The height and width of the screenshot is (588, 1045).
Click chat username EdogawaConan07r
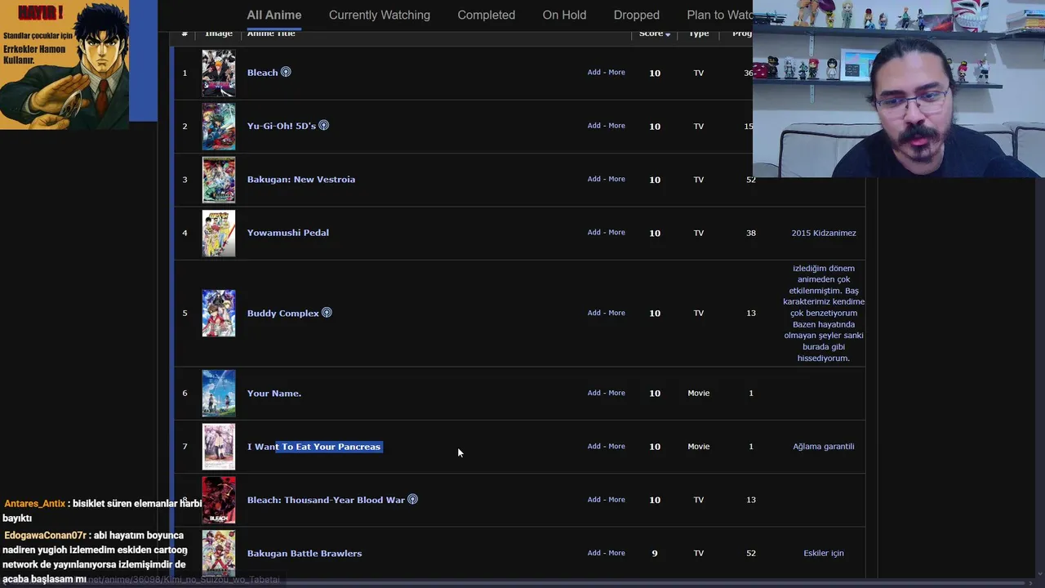[x=45, y=536]
